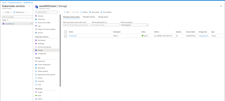Select newAKSCluster in the services list
225x101 pixels.
10,24
